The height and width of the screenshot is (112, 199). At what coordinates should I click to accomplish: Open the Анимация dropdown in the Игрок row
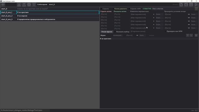click(x=118, y=35)
